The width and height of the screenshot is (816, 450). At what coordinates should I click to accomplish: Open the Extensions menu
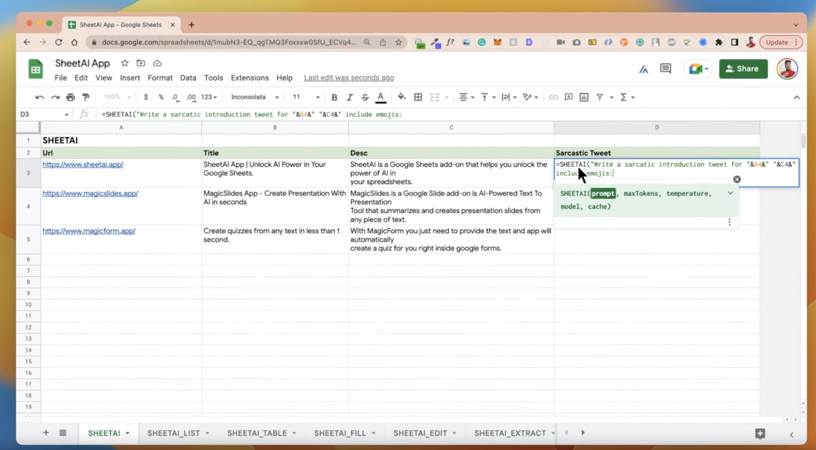(250, 78)
